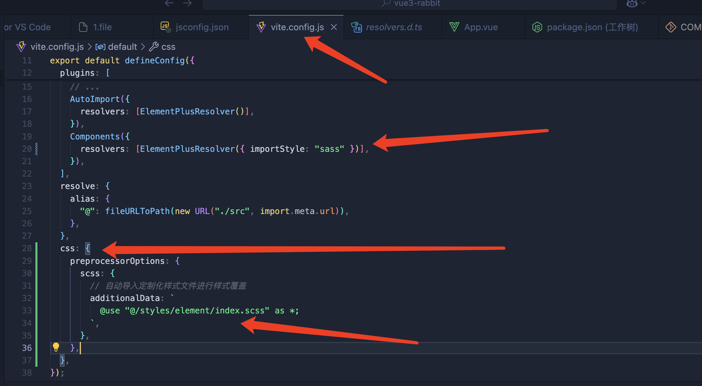This screenshot has height=386, width=702.
Task: Click the wrench icon beside css breadcrumb
Action: [x=154, y=47]
